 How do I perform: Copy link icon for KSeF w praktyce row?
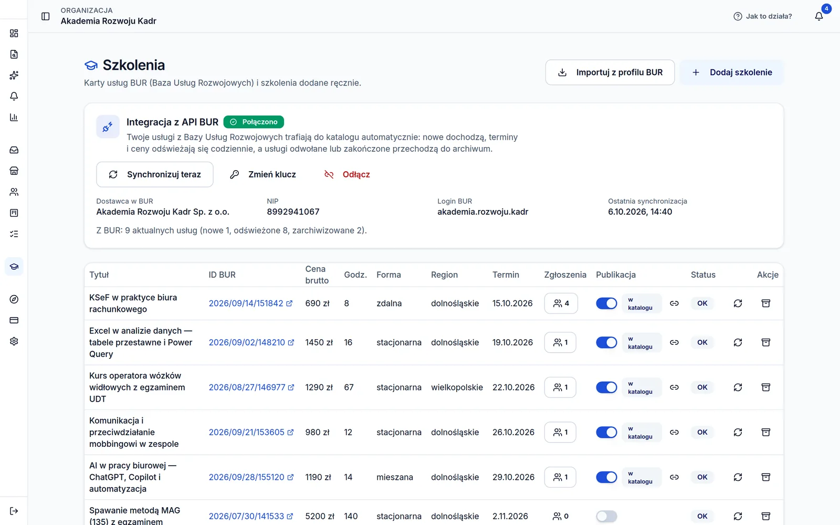pos(675,303)
